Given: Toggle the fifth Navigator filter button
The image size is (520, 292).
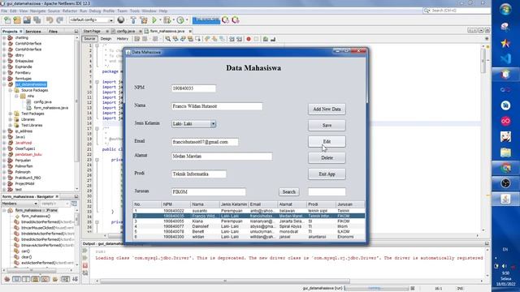Looking at the screenshot, I should pyautogui.click(x=45, y=279).
